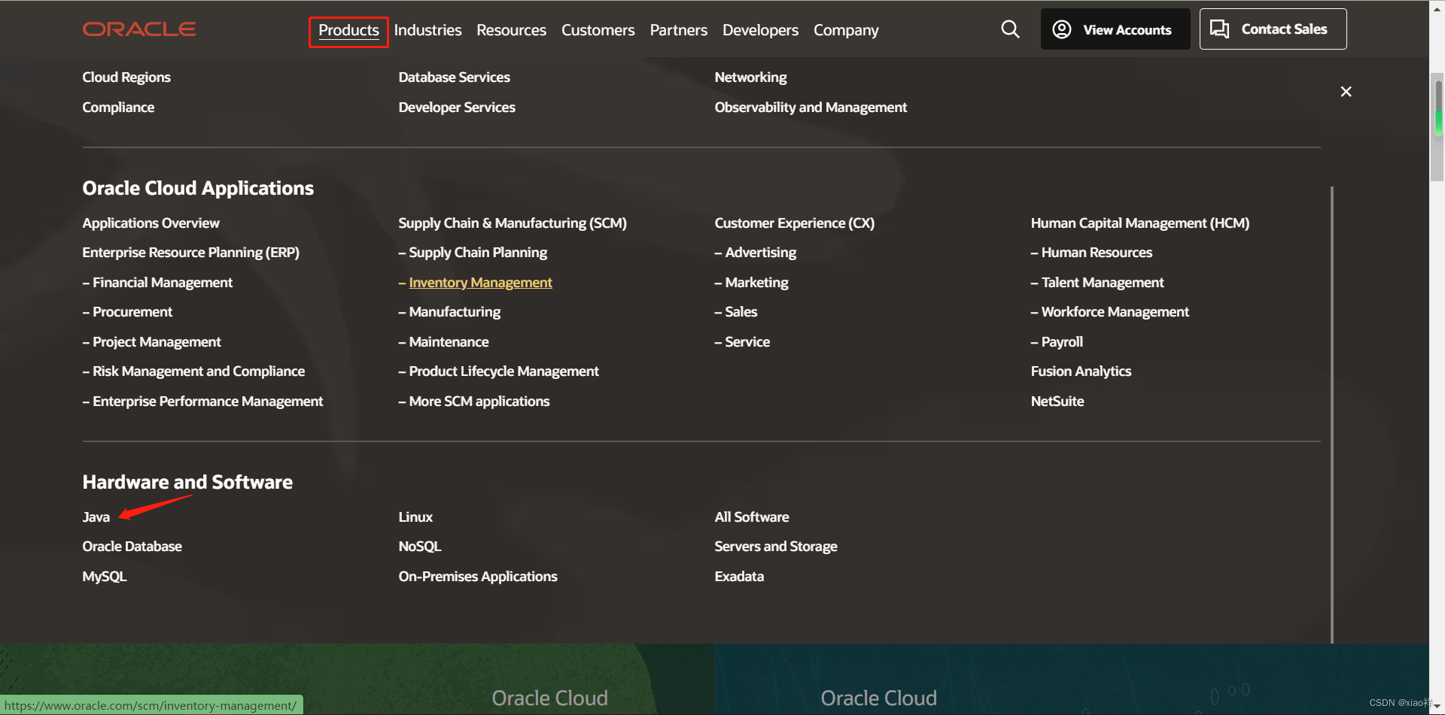Open Enterprise Resource Planning (ERP)
The height and width of the screenshot is (715, 1445).
190,253
